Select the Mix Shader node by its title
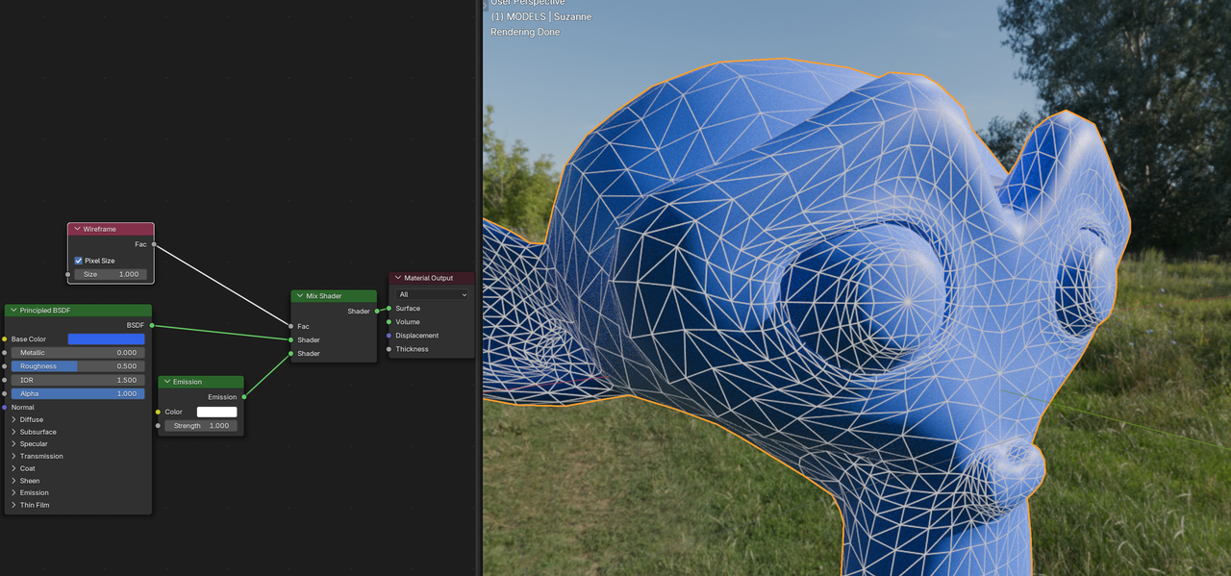The width and height of the screenshot is (1231, 576). point(324,296)
